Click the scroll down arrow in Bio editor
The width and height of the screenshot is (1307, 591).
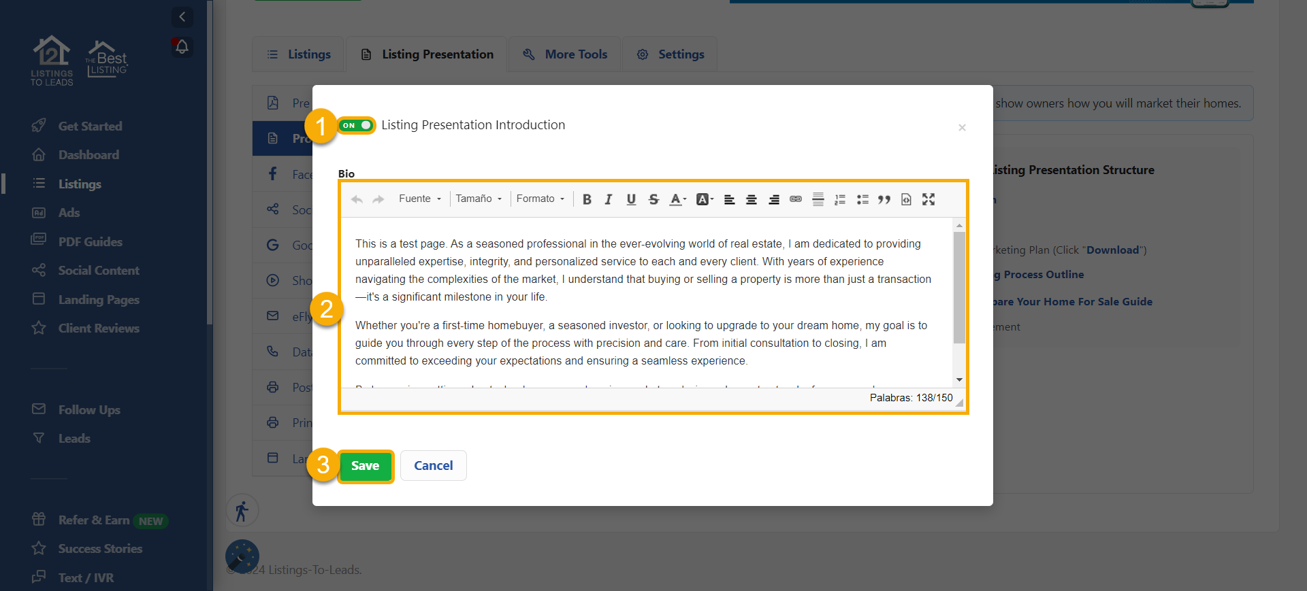[x=959, y=380]
